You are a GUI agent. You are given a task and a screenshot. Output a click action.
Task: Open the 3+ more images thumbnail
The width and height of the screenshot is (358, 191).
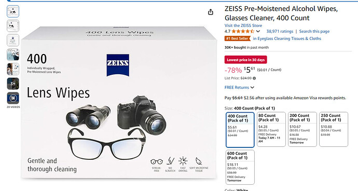pos(13,84)
